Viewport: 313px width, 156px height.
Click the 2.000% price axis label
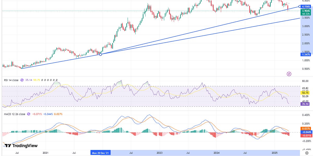coord(306,43)
